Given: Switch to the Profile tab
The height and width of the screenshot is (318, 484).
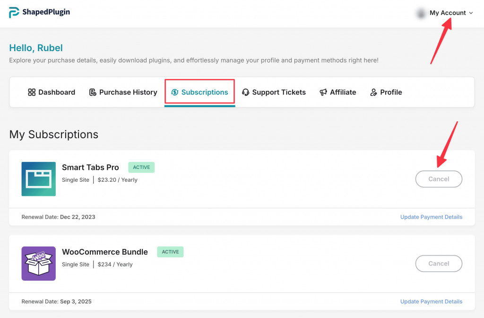Looking at the screenshot, I should point(386,92).
